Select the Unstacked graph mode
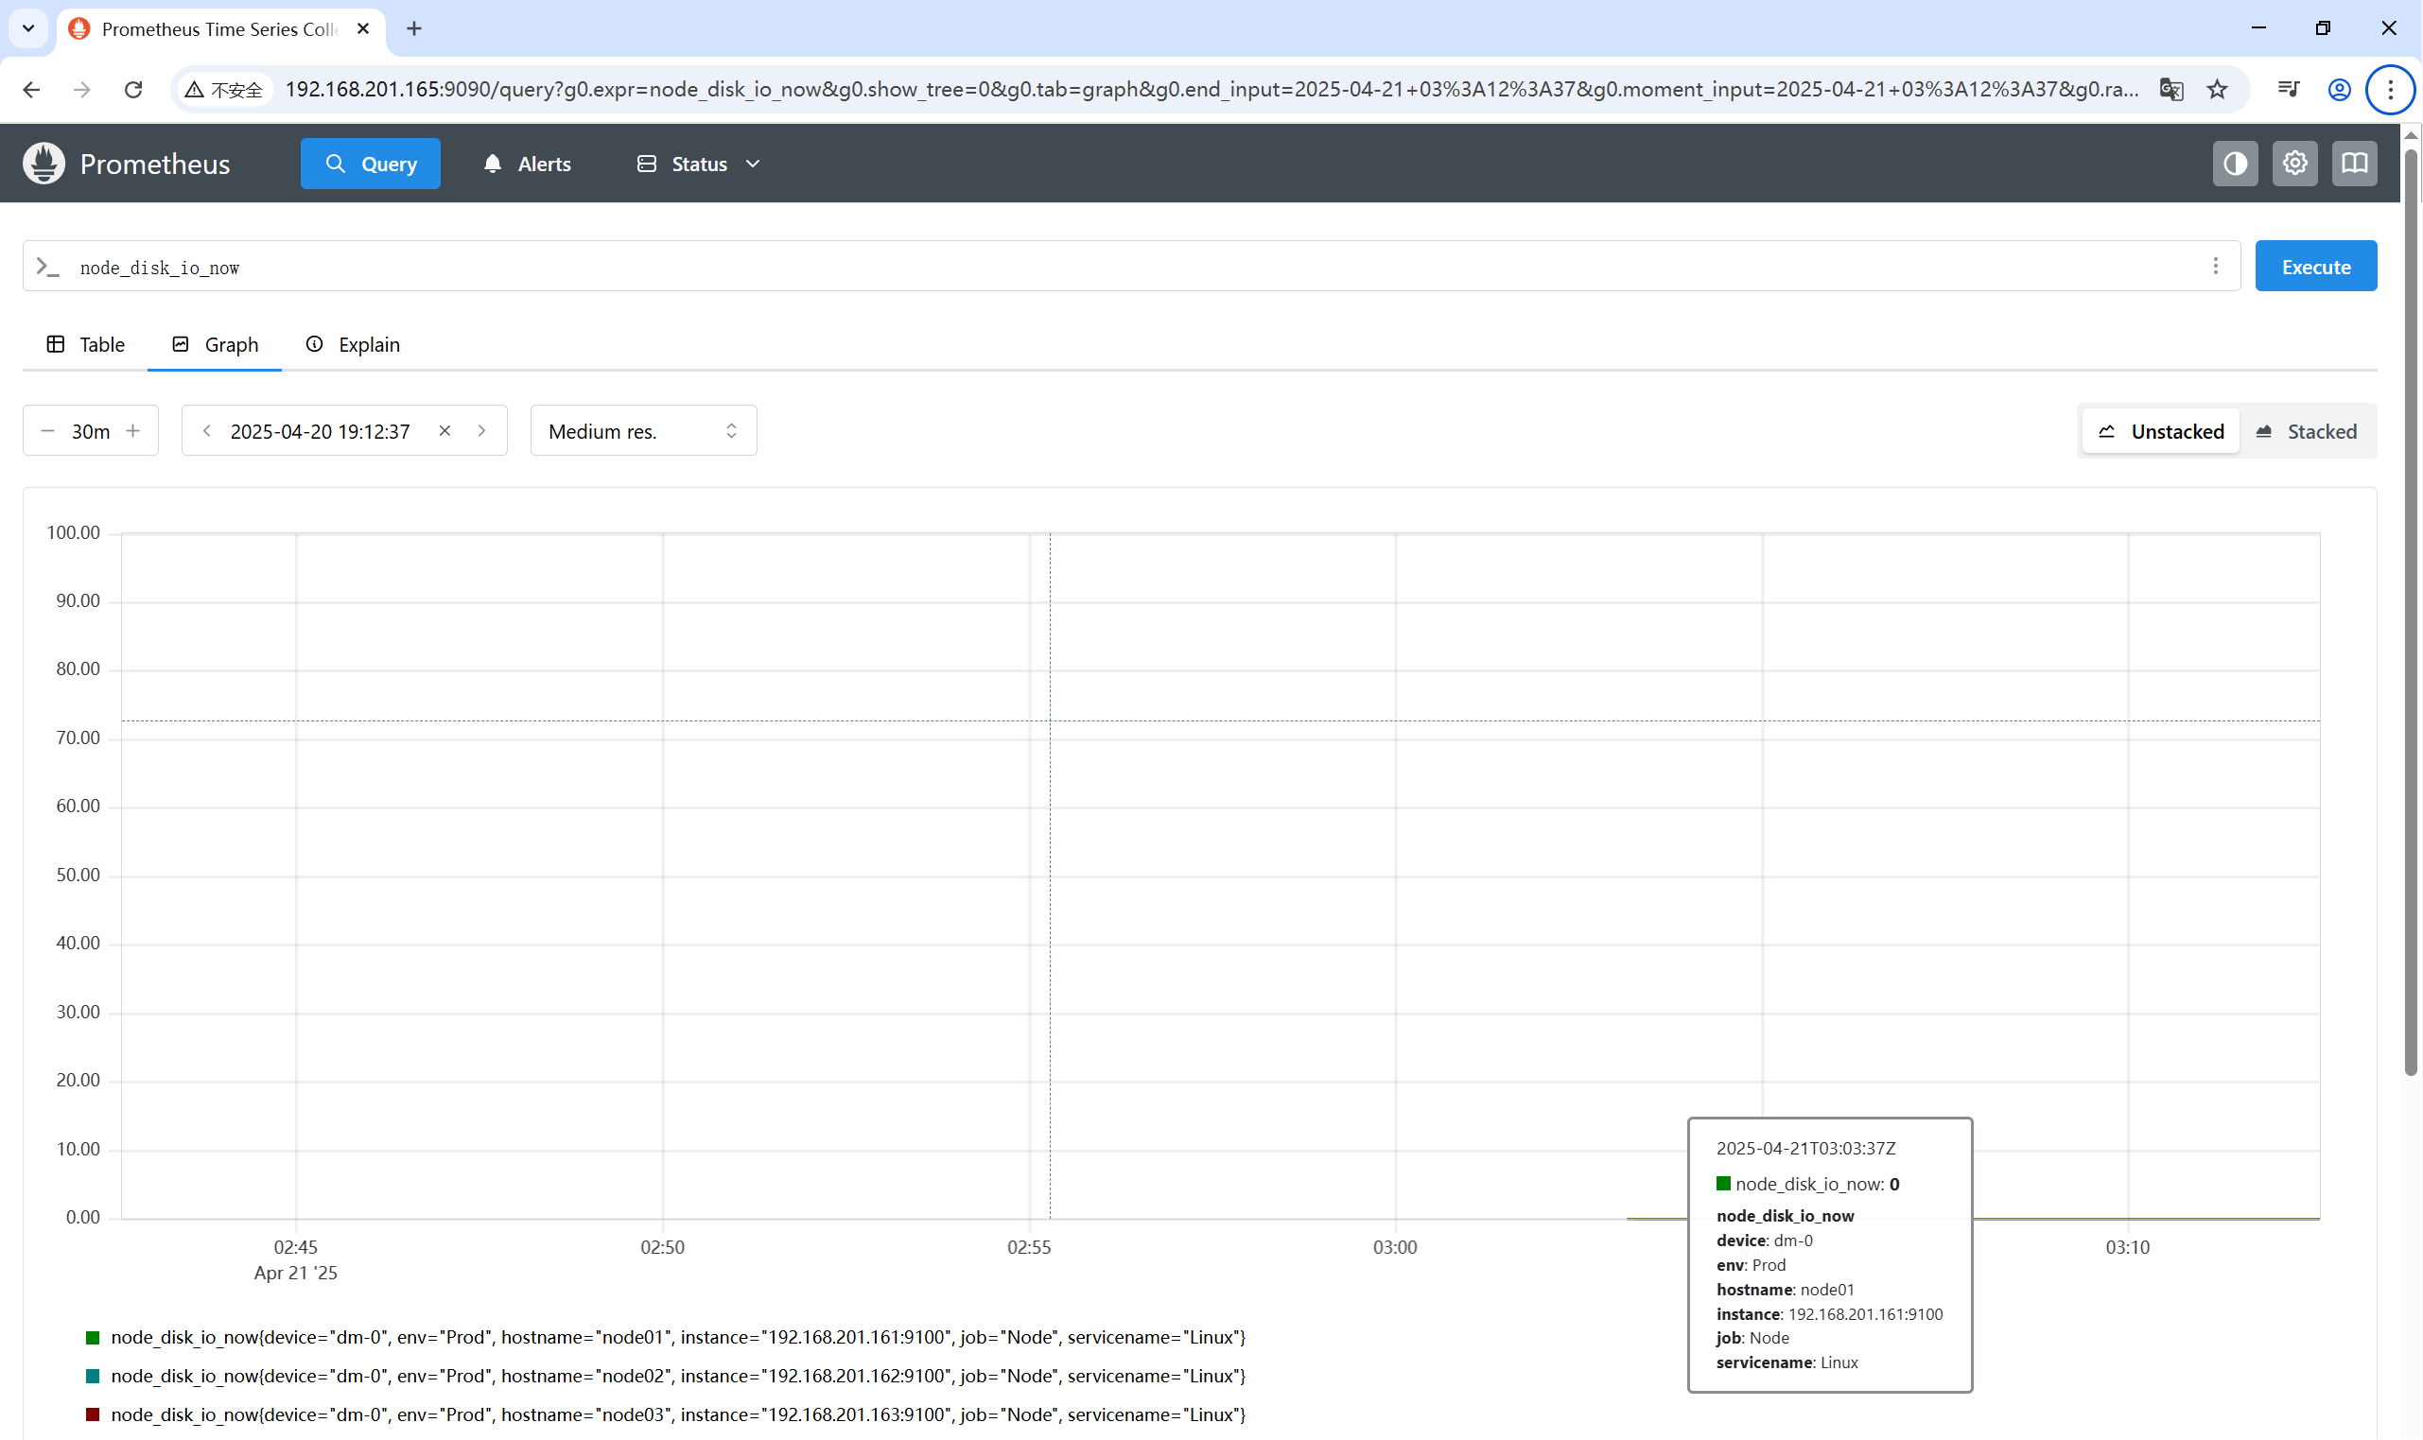2423x1440 pixels. (2160, 431)
